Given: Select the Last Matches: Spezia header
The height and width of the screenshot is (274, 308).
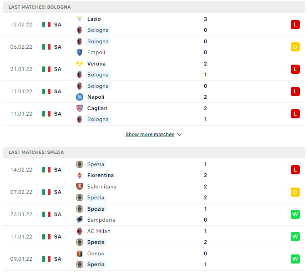Looking at the screenshot, I should pos(154,152).
